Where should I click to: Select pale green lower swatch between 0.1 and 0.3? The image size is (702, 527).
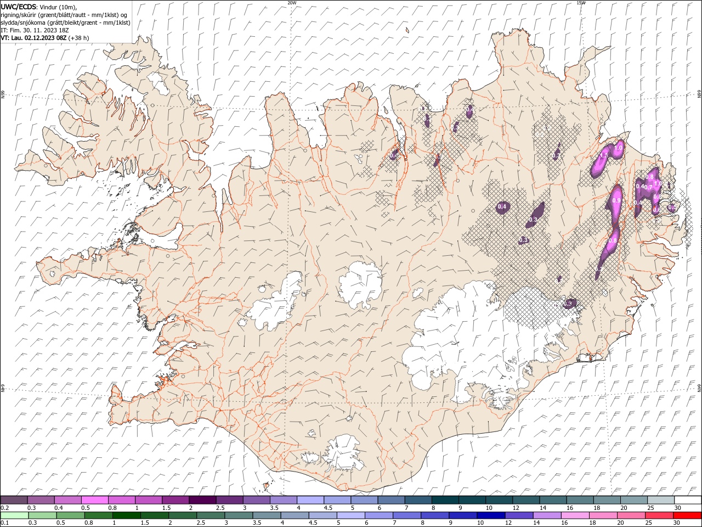click(x=14, y=515)
